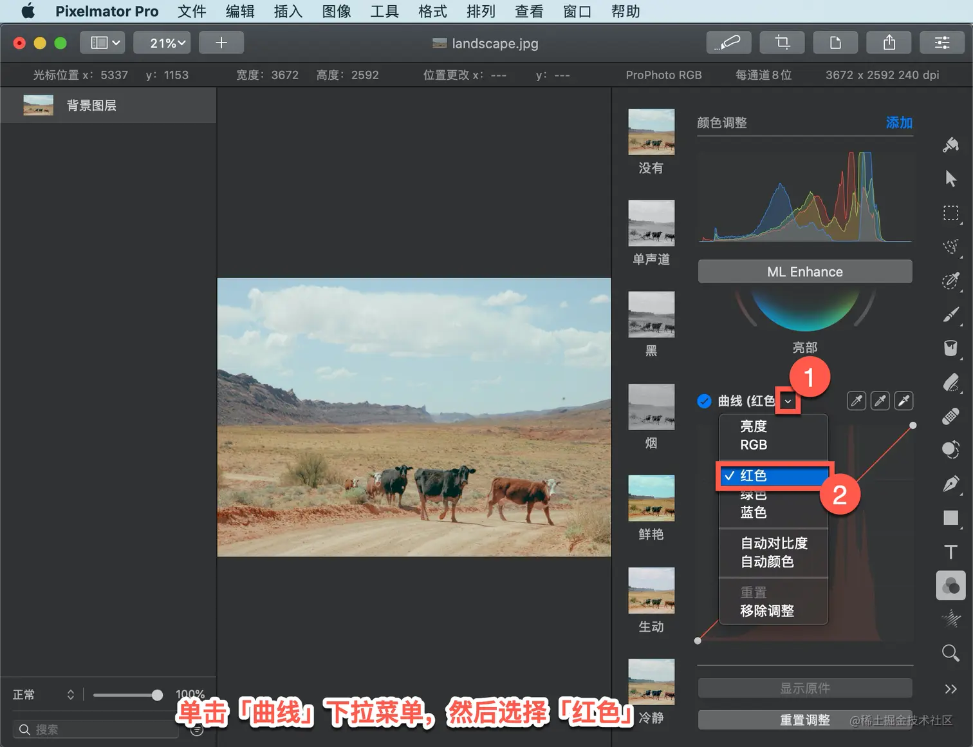Open the Apple menu
The height and width of the screenshot is (747, 973).
click(28, 11)
